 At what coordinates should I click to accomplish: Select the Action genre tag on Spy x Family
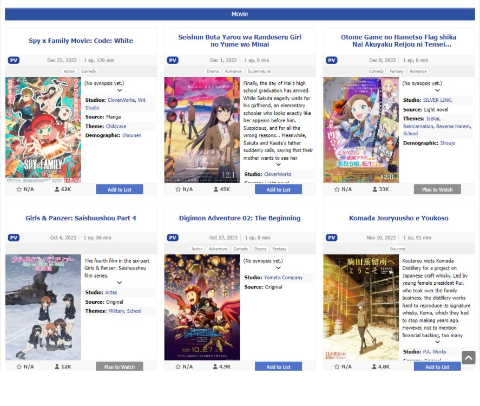69,71
